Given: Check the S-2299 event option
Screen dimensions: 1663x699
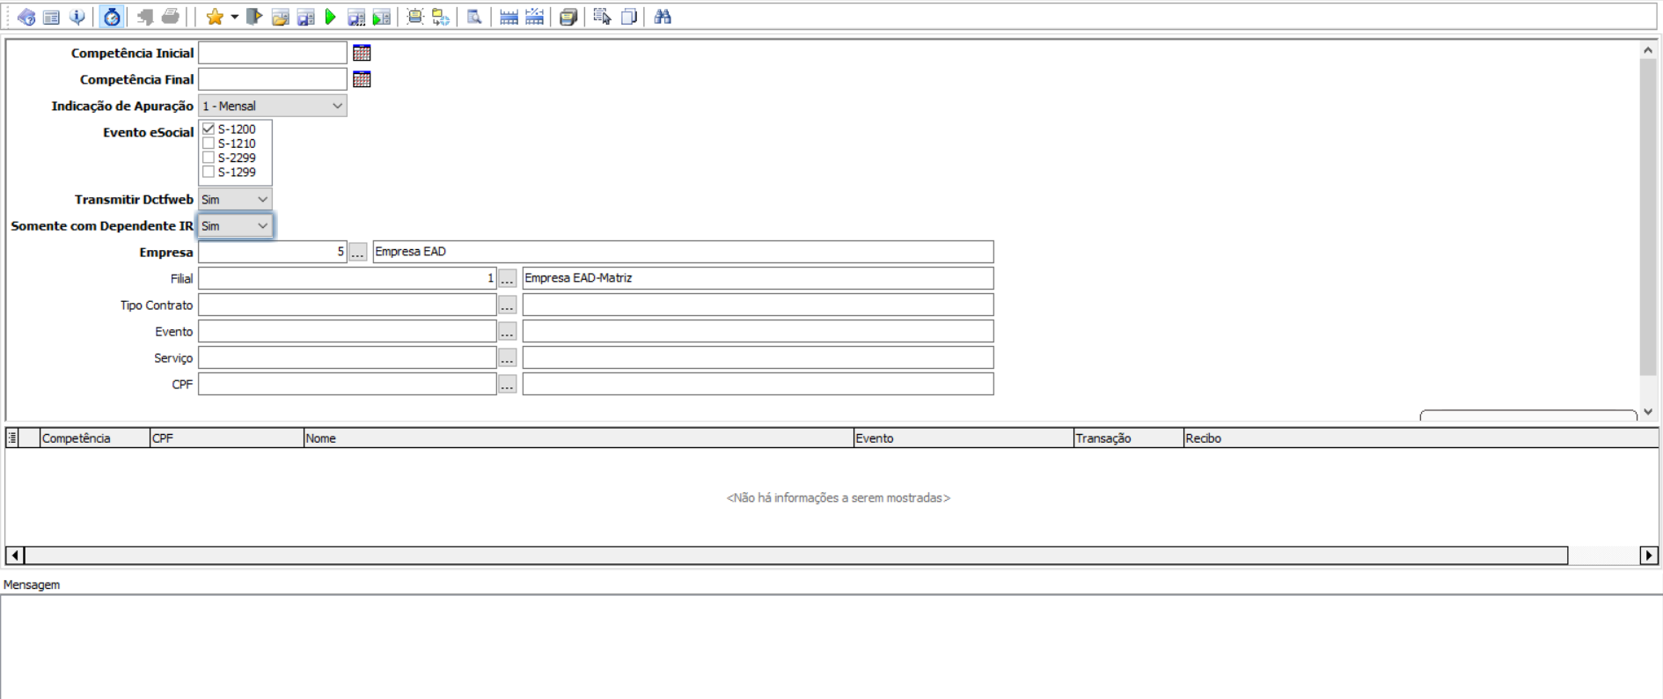Looking at the screenshot, I should [209, 158].
